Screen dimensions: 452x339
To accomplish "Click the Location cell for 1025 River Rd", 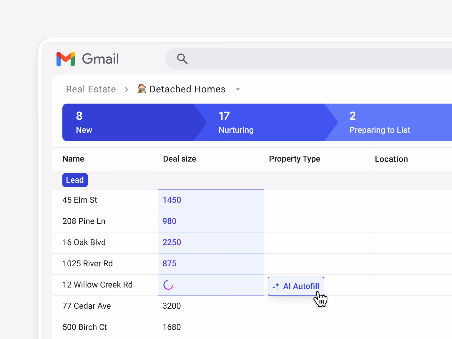I will 411,264.
